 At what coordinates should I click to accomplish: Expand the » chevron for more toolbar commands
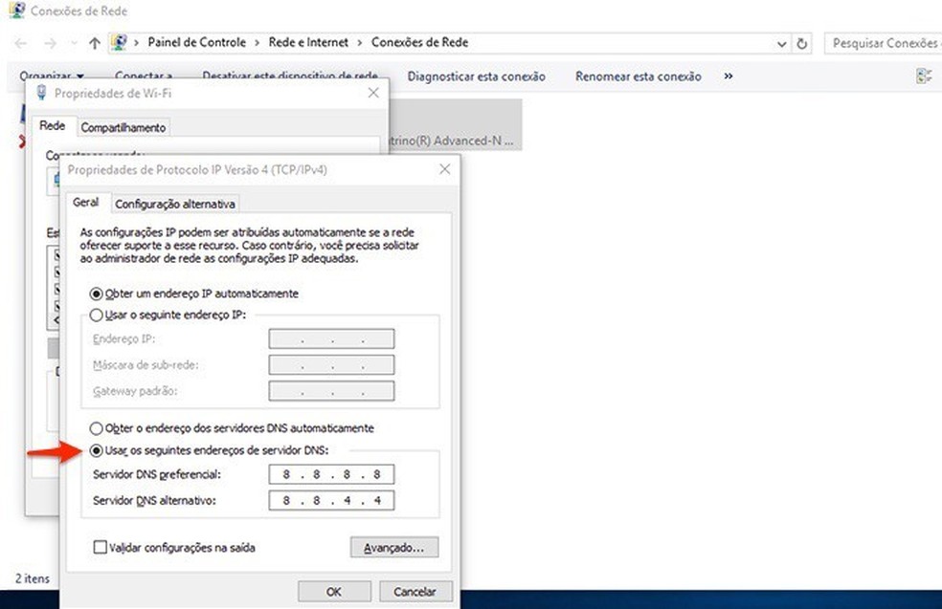click(x=729, y=76)
